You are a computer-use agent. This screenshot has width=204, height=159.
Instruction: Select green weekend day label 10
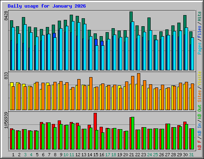66,155
